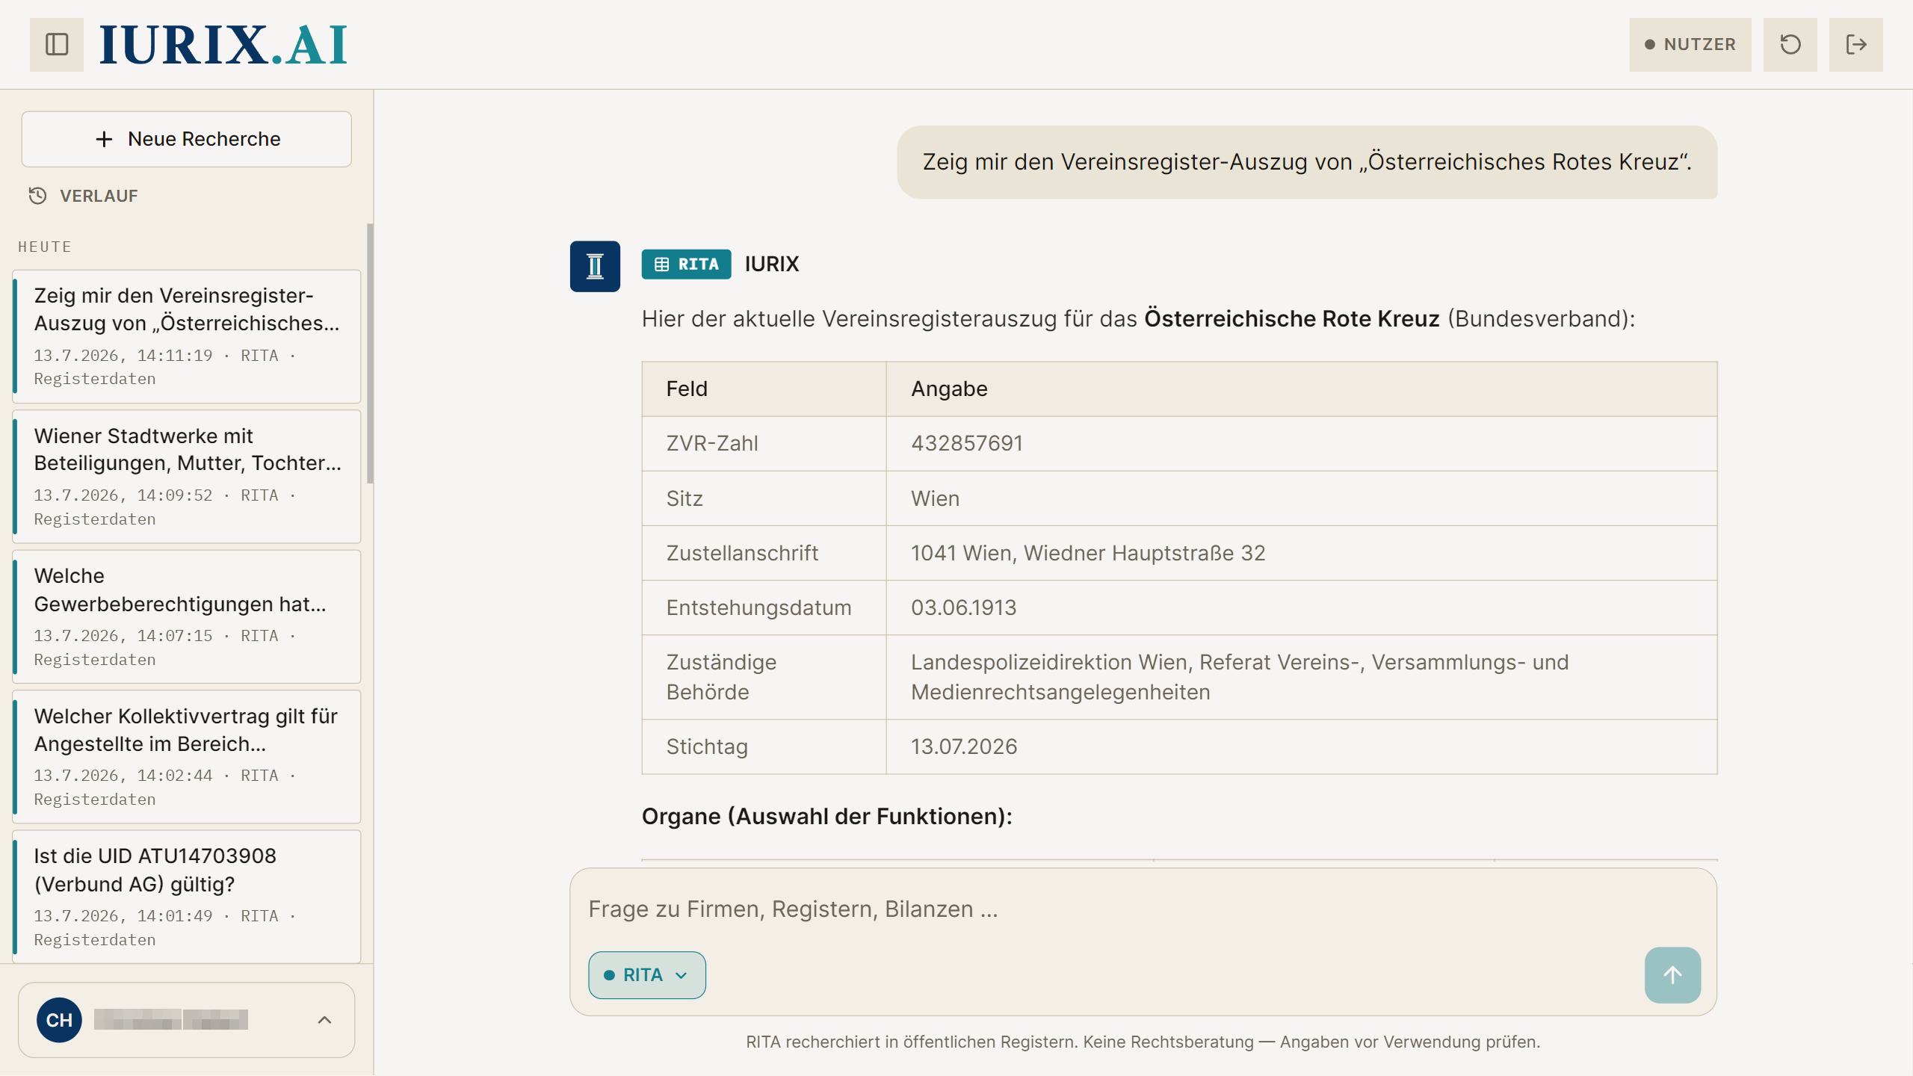Click the Stichtag value 13.07.2026

(x=964, y=747)
